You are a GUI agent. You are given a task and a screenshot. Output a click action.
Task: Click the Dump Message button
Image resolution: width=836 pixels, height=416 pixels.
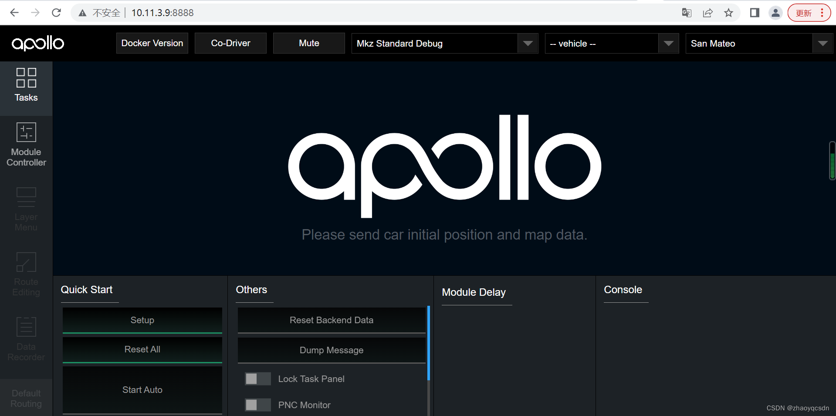(x=332, y=350)
